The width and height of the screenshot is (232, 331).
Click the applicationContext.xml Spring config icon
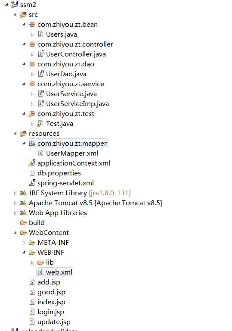pos(32,163)
